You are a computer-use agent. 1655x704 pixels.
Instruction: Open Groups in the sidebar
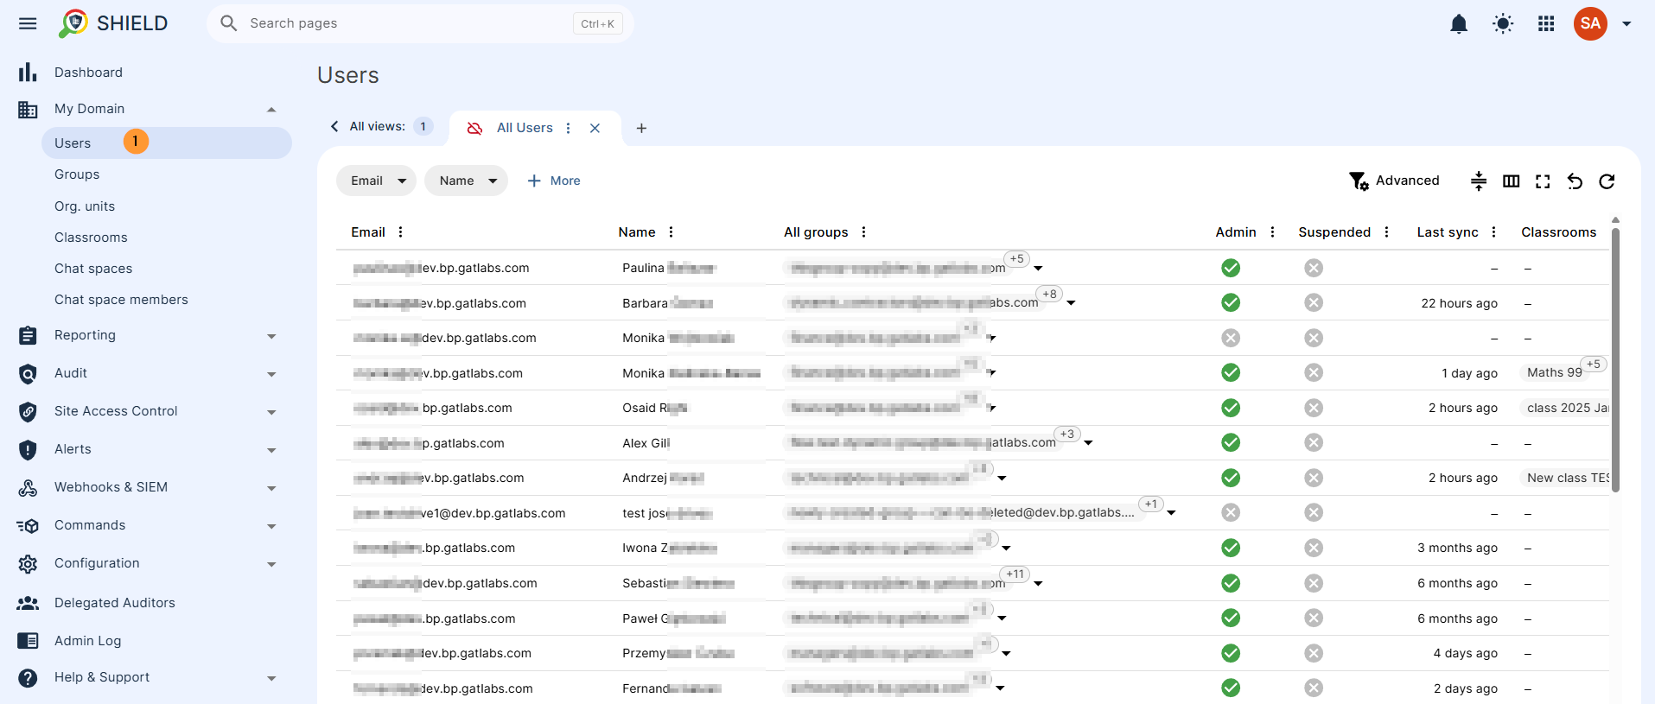tap(77, 174)
